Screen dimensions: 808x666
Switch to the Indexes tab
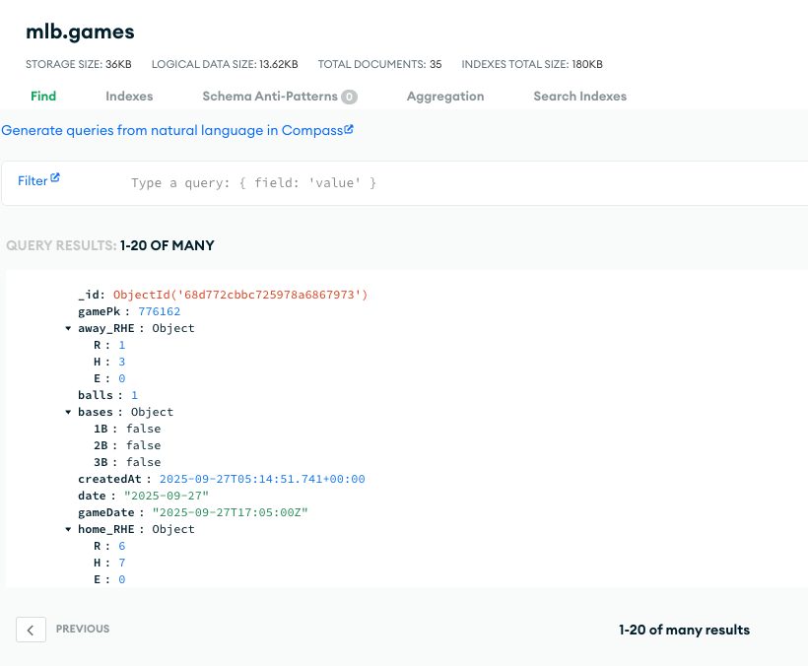tap(129, 97)
